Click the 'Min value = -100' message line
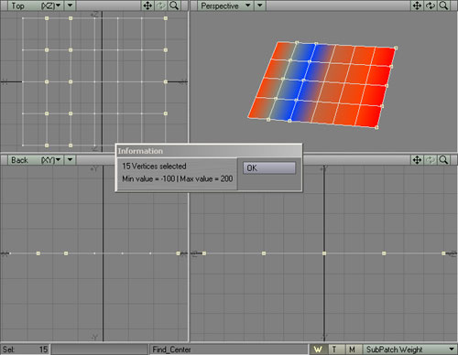The width and height of the screenshot is (458, 355). pos(178,178)
